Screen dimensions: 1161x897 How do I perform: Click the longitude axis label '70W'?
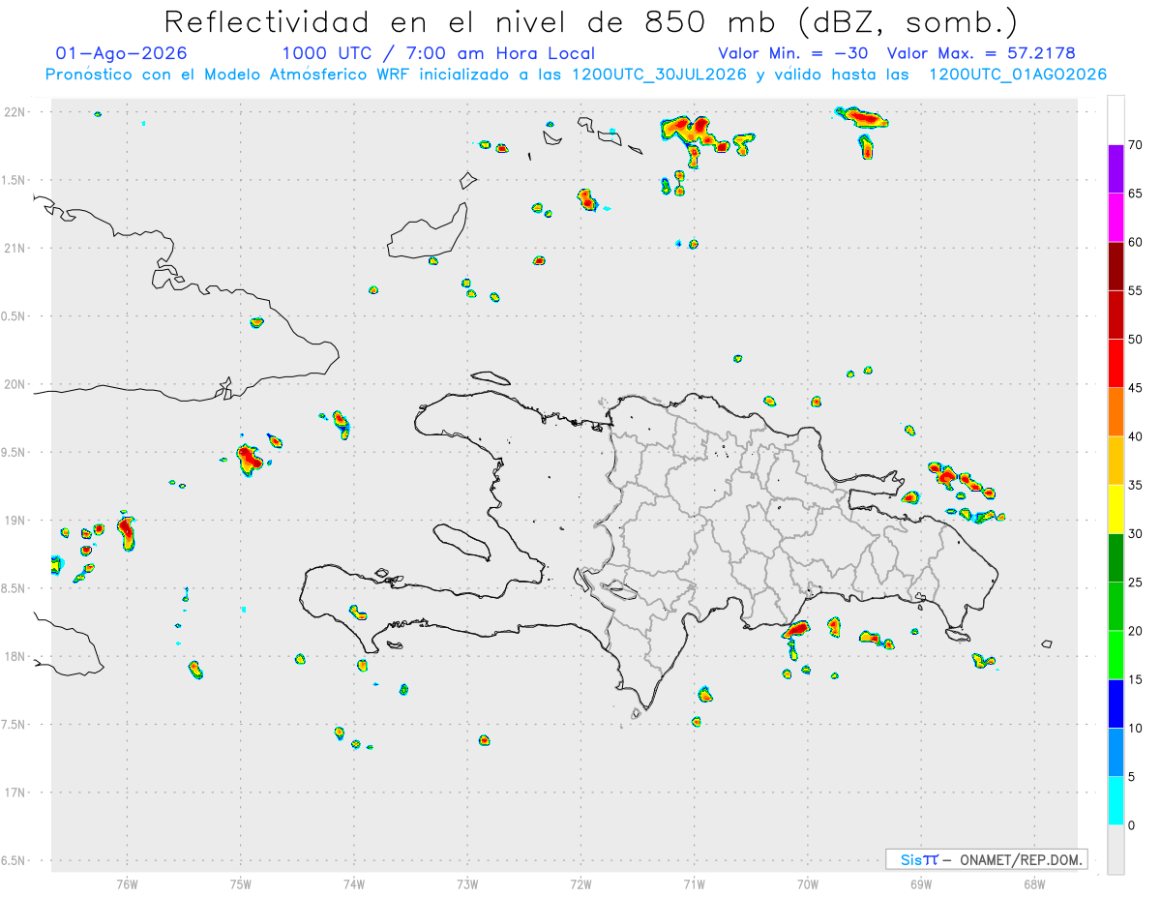(808, 883)
